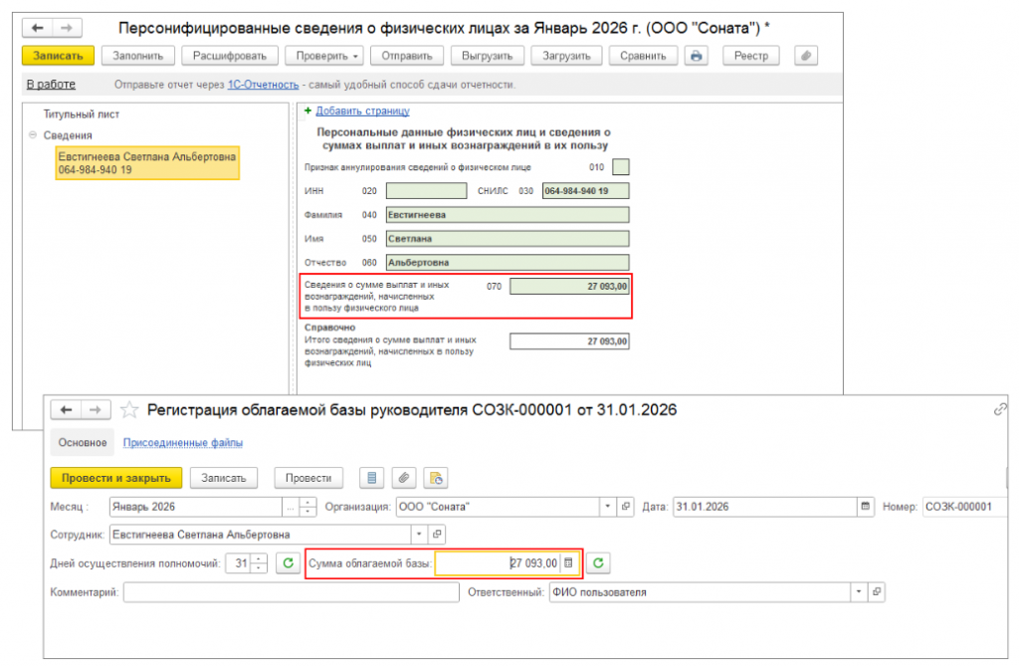Click the Расшифровать button
The width and height of the screenshot is (1019, 666).
pos(230,56)
